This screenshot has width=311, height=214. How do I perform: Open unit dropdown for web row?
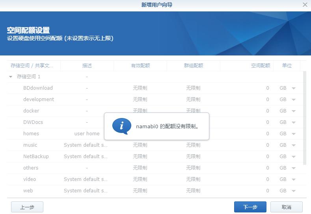[294, 191]
